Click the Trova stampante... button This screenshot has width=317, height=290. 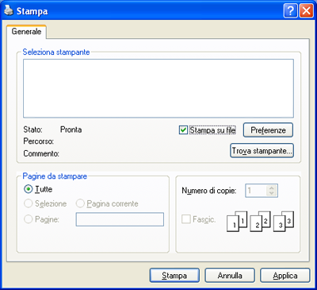point(262,151)
